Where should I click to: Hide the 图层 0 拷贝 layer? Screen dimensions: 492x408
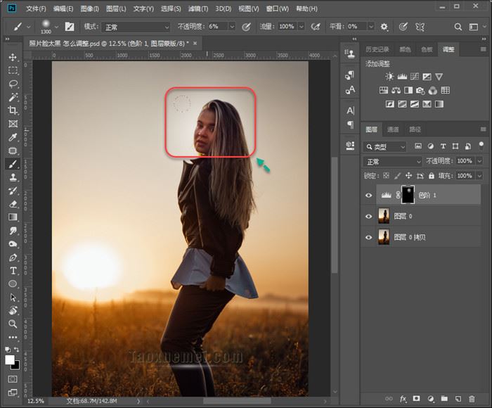coord(369,237)
